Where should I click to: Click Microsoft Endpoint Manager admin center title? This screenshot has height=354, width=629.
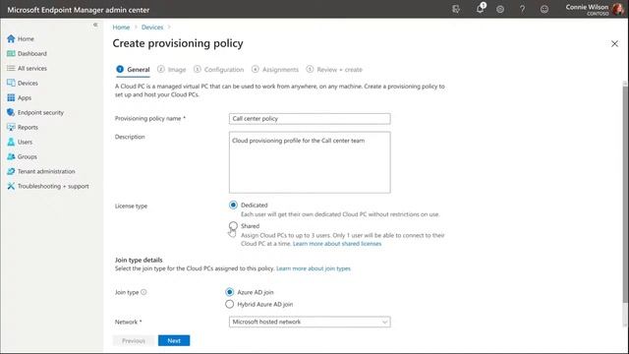point(79,10)
